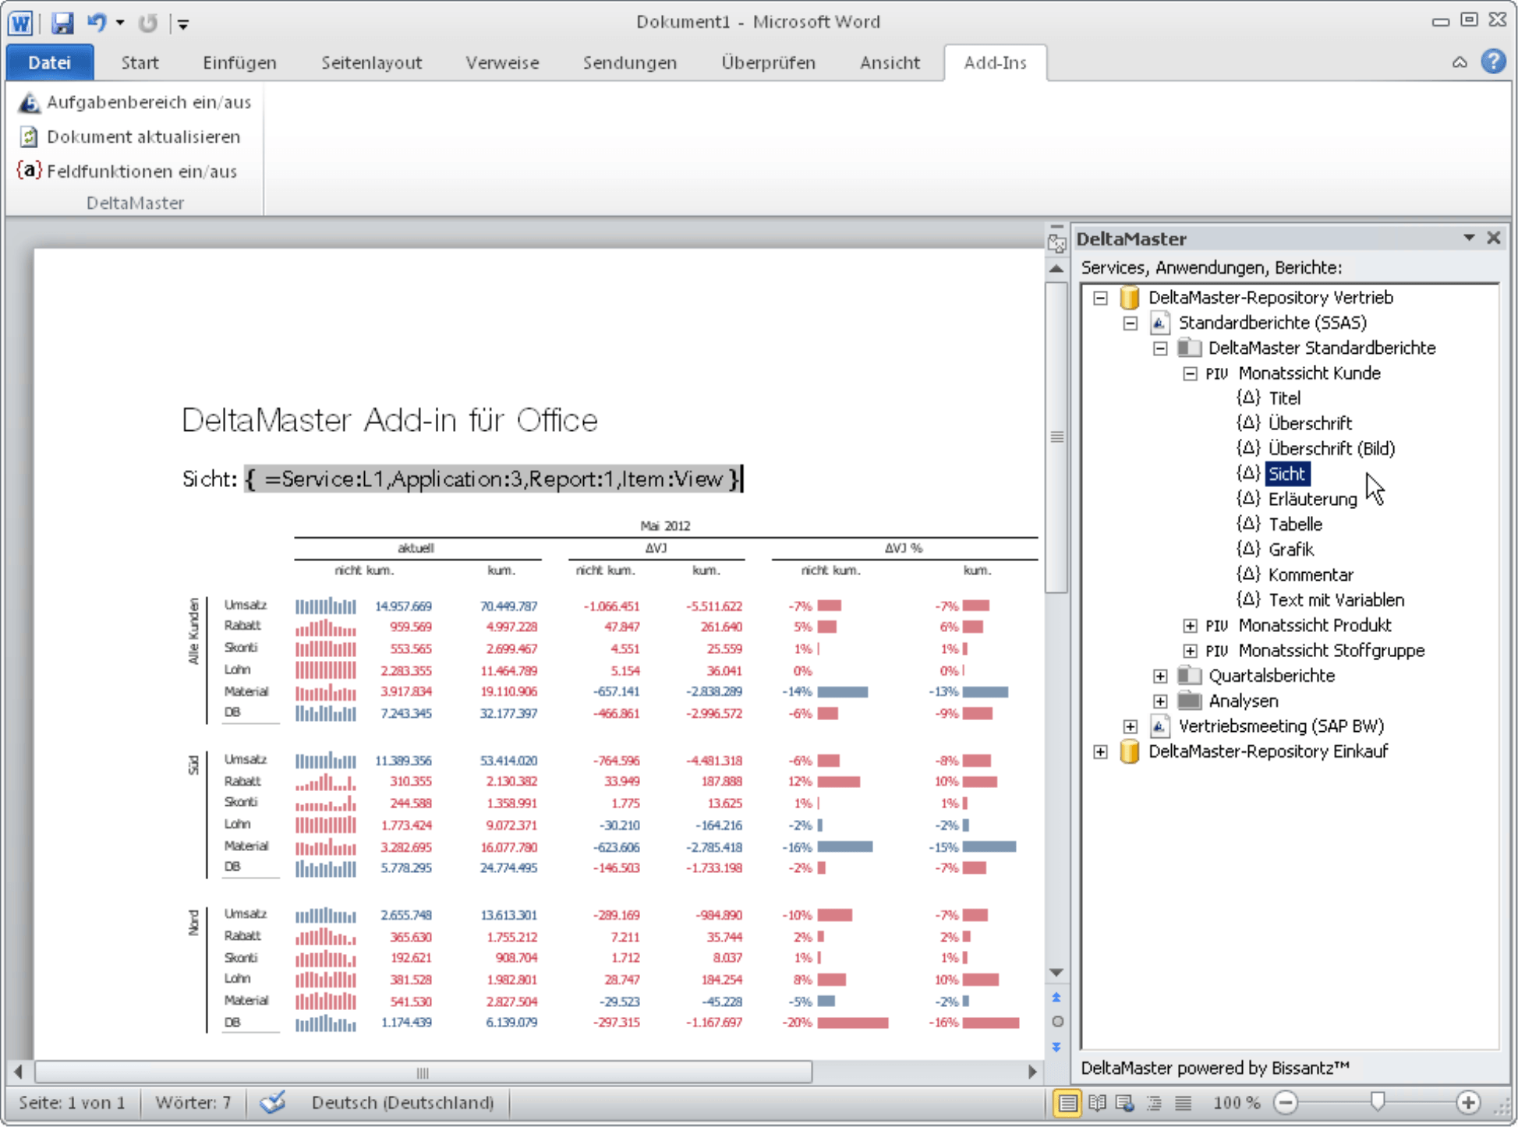Screen dimensions: 1518x1127
Task: Switch to the Sendungen ribbon tab
Action: pyautogui.click(x=630, y=62)
